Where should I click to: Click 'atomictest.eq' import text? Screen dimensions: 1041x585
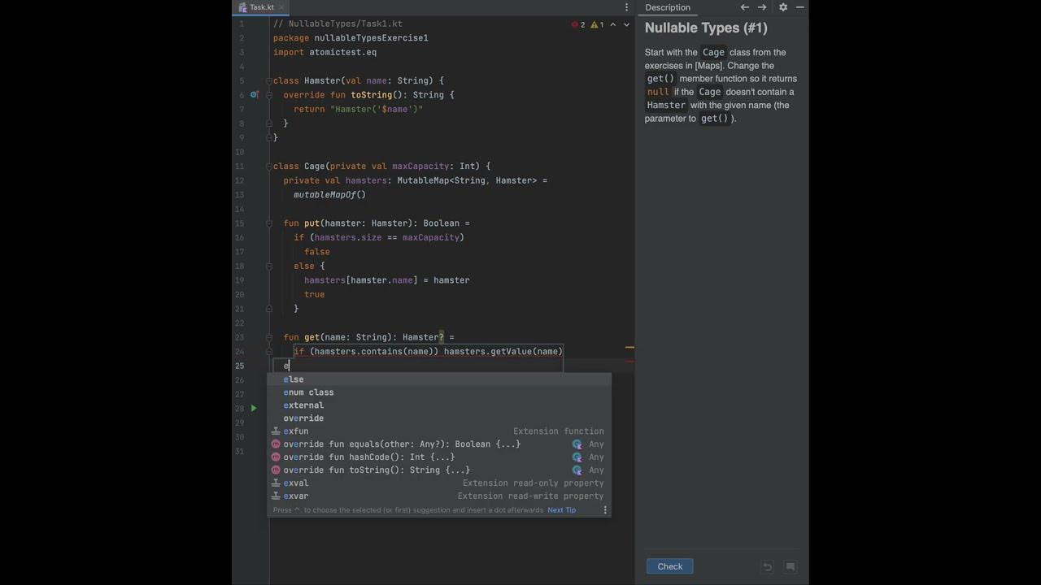coord(342,52)
